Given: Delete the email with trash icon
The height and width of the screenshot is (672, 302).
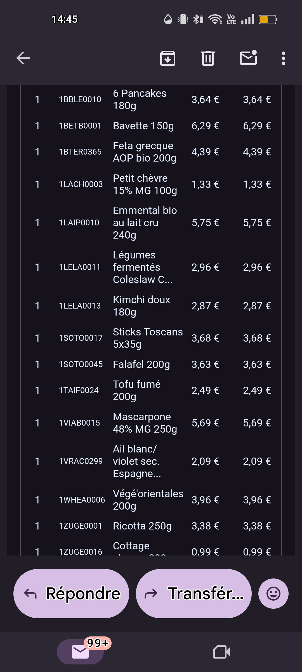Looking at the screenshot, I should tap(208, 58).
